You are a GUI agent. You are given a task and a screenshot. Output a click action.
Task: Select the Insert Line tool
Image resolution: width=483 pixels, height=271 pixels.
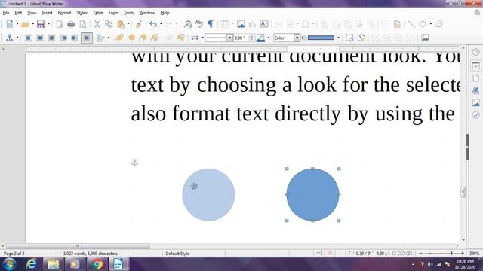click(x=411, y=24)
